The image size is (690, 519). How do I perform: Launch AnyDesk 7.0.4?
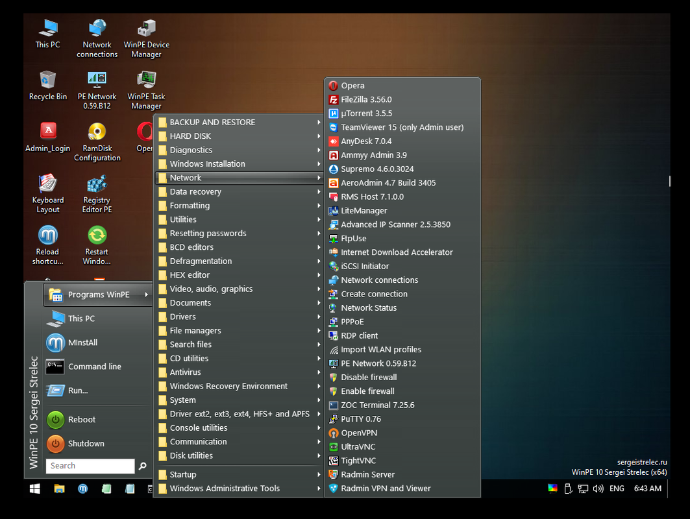point(402,141)
